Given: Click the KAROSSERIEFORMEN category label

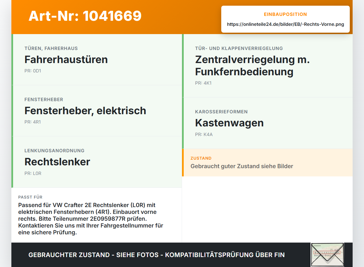Looking at the screenshot, I should pos(221,112).
